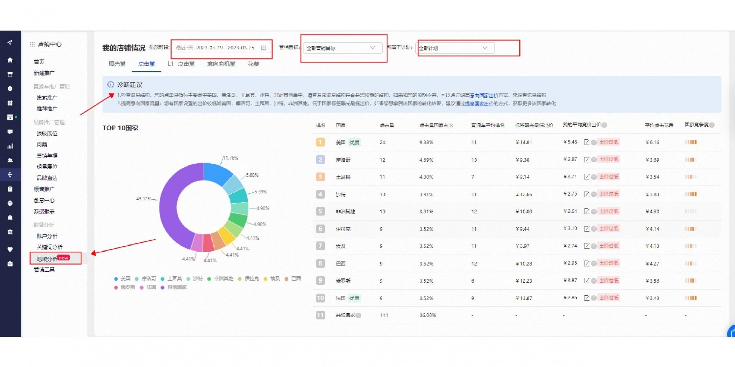Click the grid icon next to 营销中心
This screenshot has height=367, width=735.
32,44
